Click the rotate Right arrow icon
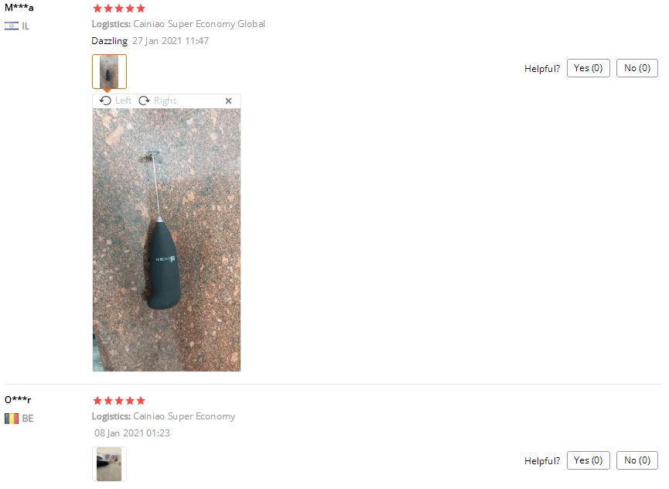 144,101
